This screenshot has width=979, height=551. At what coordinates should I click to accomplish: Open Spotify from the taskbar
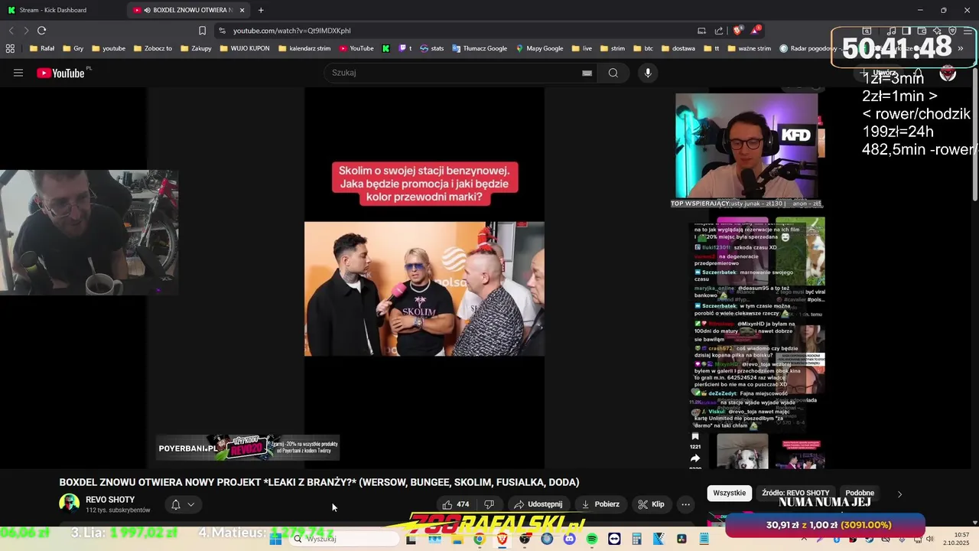coord(592,539)
